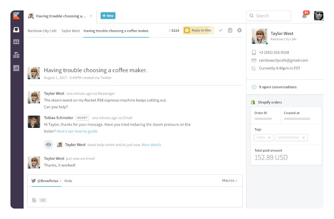Click the Taylor West name in right panel

coord(282,33)
